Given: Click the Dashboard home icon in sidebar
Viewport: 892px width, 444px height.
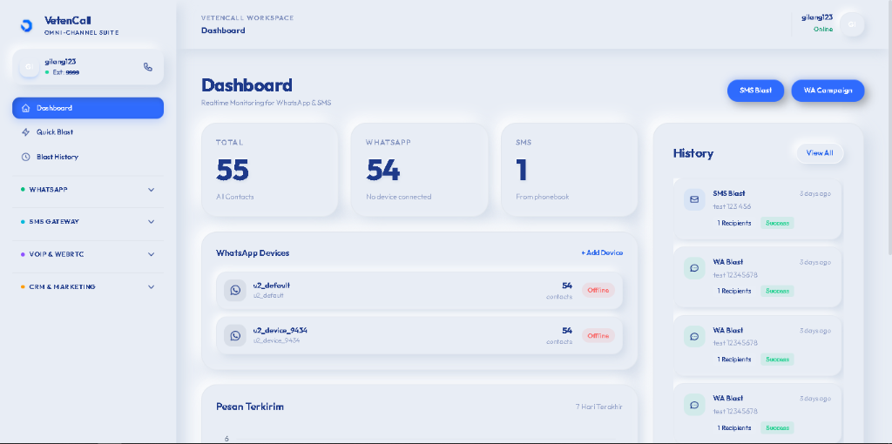Looking at the screenshot, I should tap(25, 108).
